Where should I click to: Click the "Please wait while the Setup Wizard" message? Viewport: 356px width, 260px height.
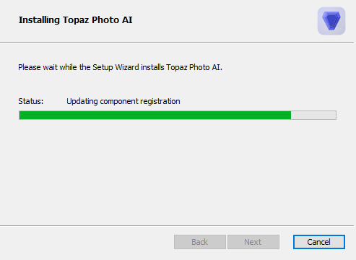(120, 67)
